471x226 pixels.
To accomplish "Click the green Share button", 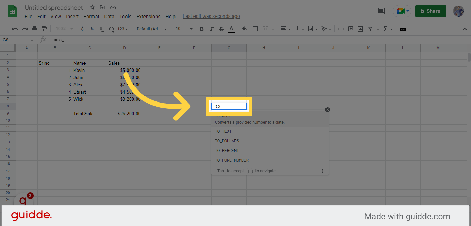I will tap(431, 11).
